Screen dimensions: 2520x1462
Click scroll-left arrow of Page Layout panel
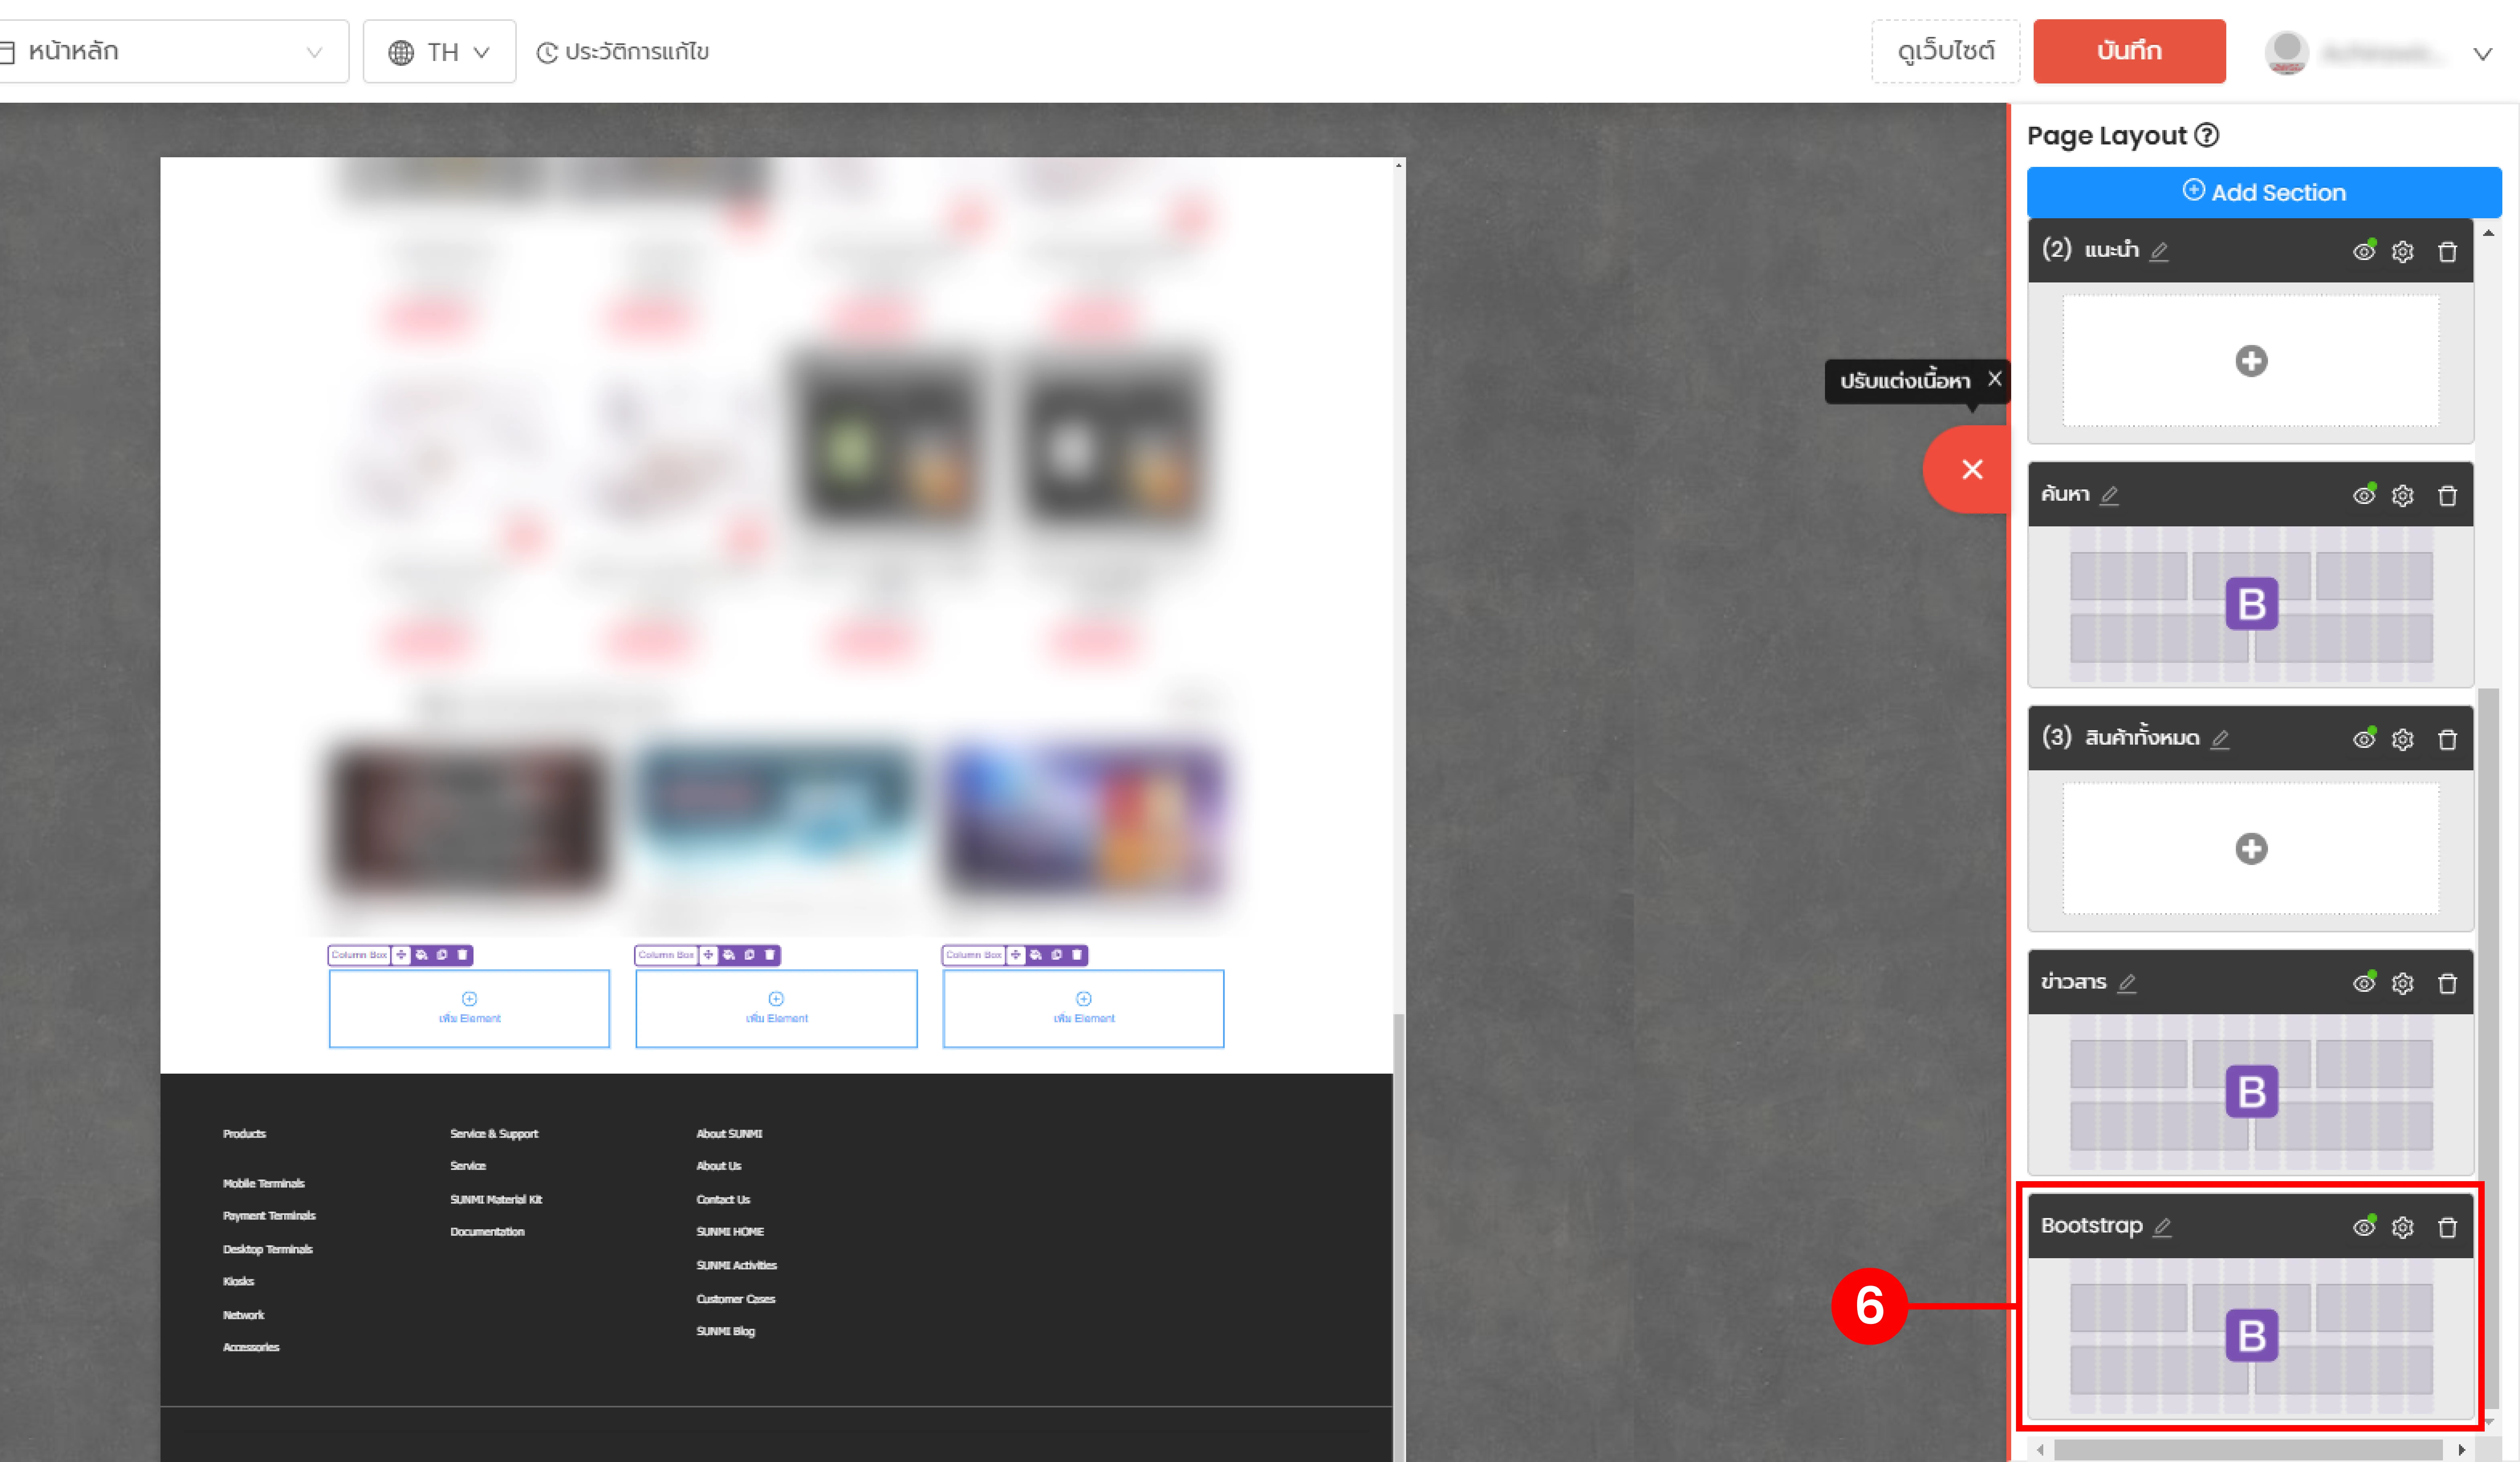click(2040, 1449)
